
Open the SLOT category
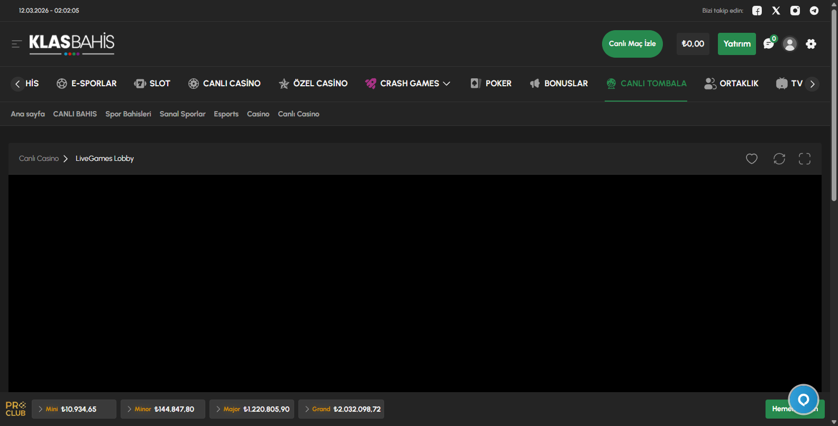coord(152,84)
